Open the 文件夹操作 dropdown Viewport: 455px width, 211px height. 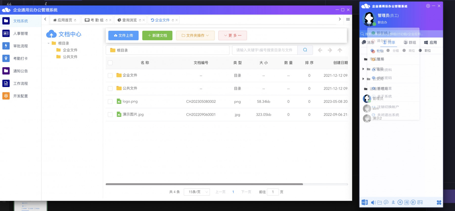[x=195, y=35]
